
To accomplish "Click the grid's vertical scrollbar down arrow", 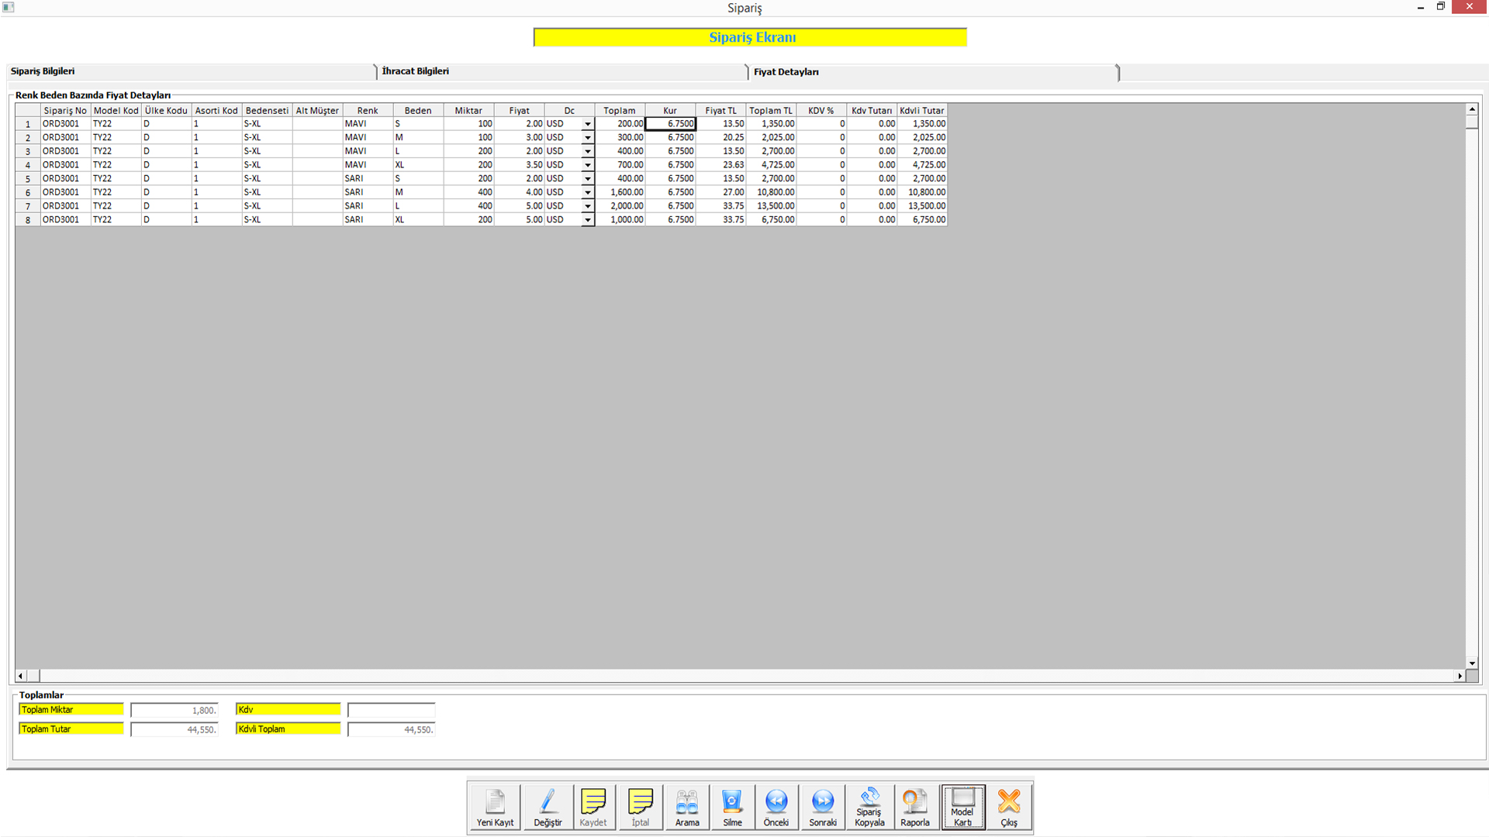I will [x=1471, y=663].
